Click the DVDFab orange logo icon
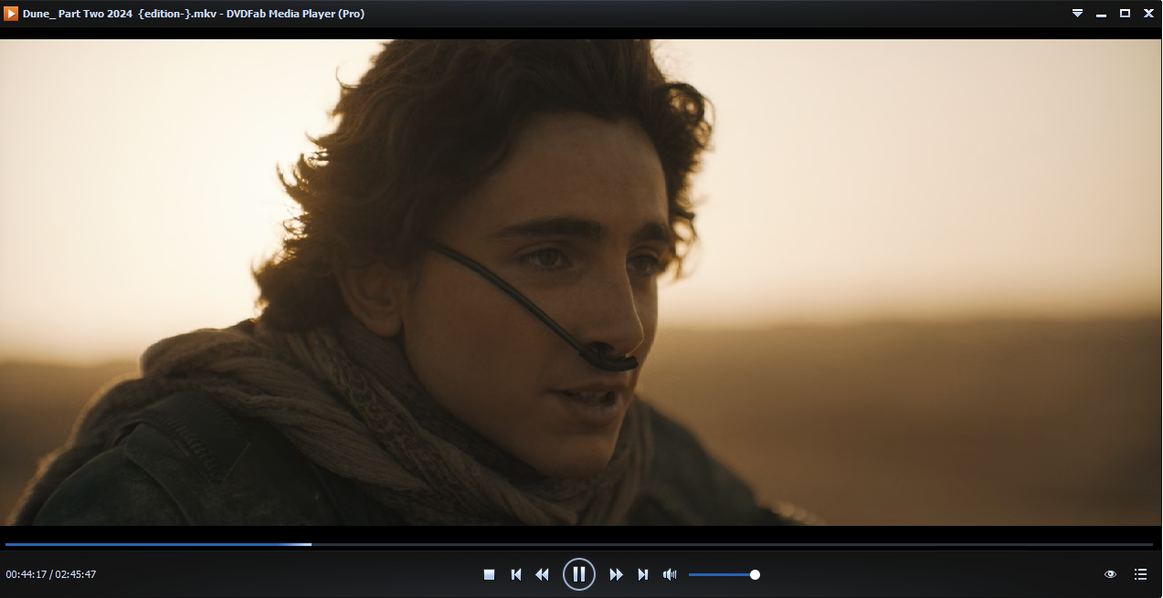Image resolution: width=1163 pixels, height=598 pixels. coord(12,14)
